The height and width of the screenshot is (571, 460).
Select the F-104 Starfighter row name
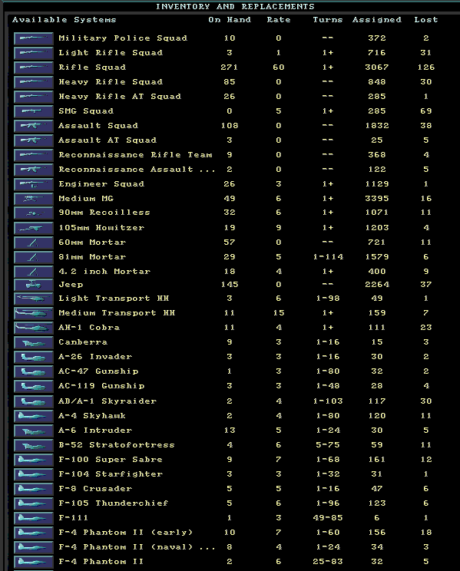(x=111, y=474)
